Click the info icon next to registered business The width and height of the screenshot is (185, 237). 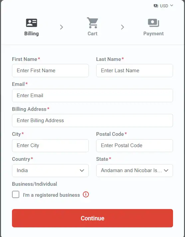pos(86,194)
